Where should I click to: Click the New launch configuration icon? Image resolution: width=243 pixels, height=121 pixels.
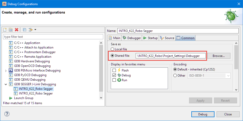click(5, 30)
